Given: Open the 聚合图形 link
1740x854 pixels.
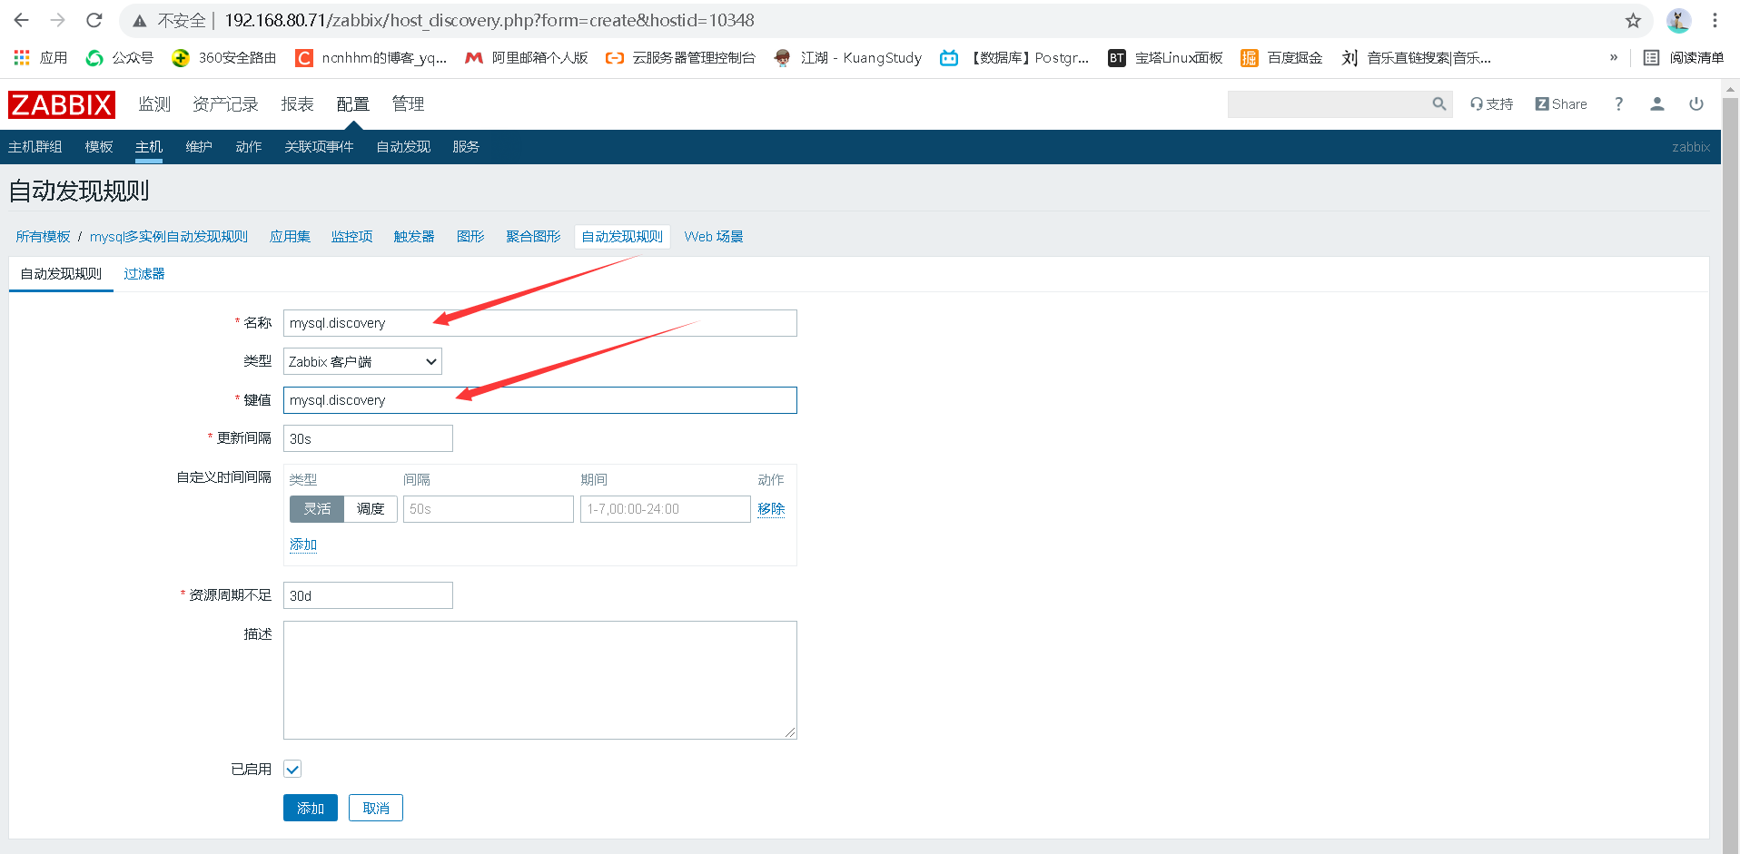Looking at the screenshot, I should click(533, 237).
